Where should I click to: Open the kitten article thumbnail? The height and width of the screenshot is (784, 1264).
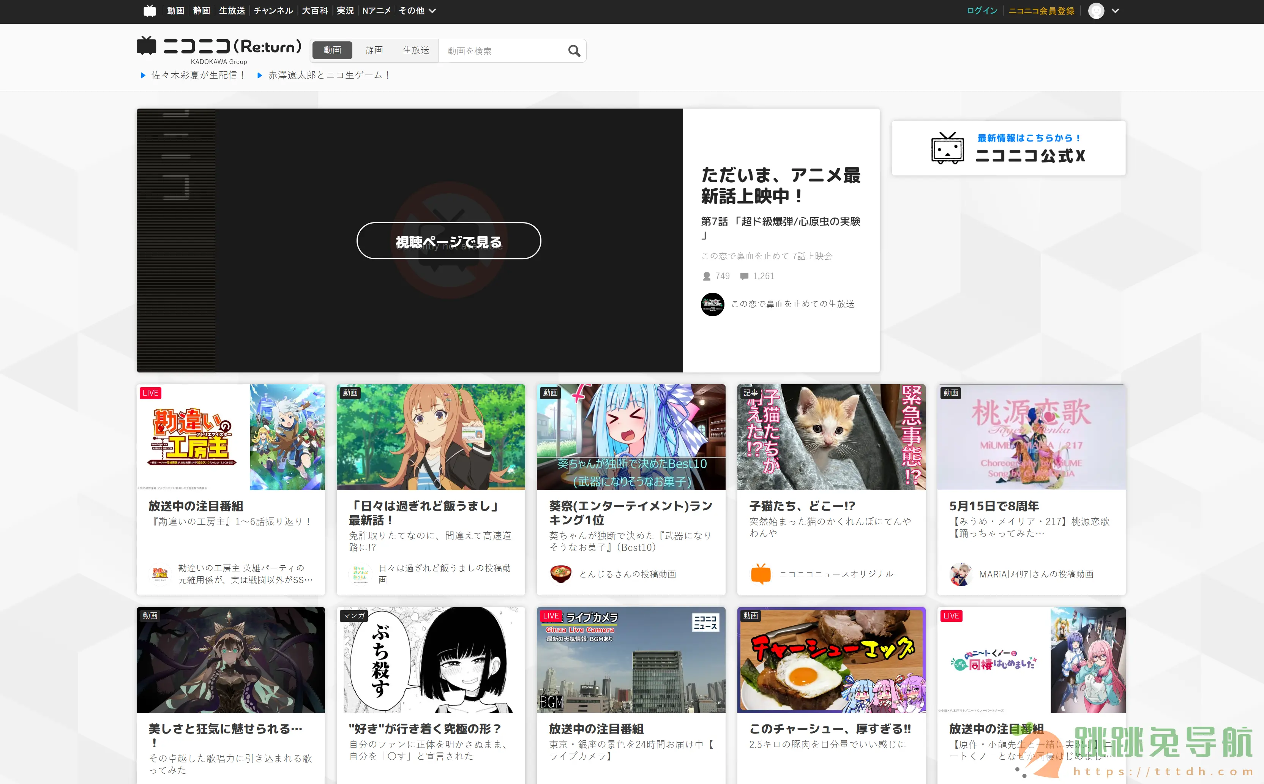coord(831,437)
